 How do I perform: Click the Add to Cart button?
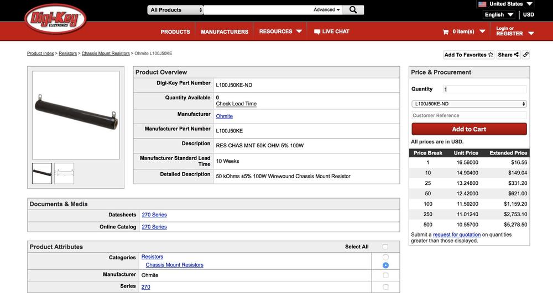click(469, 129)
